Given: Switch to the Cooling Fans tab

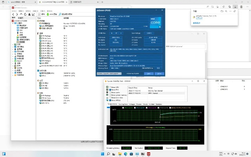Looking at the screenshot, I should 123,104.
